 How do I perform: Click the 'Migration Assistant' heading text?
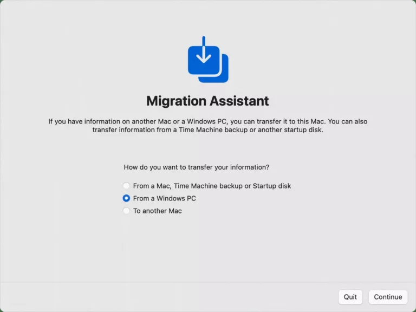[208, 101]
